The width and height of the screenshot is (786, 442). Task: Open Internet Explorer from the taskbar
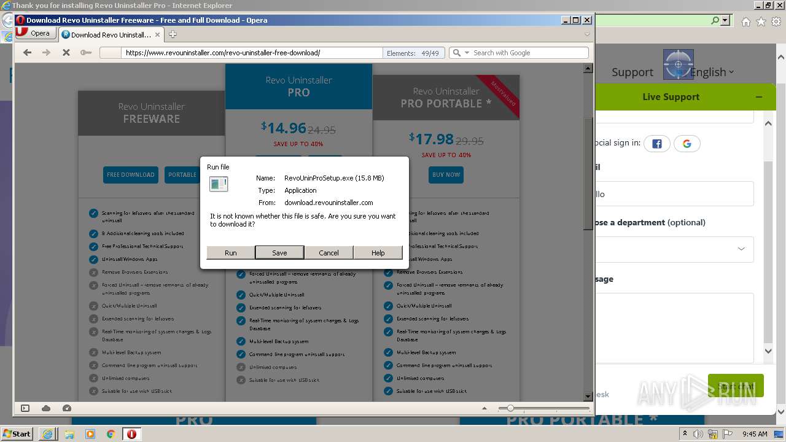pos(47,434)
